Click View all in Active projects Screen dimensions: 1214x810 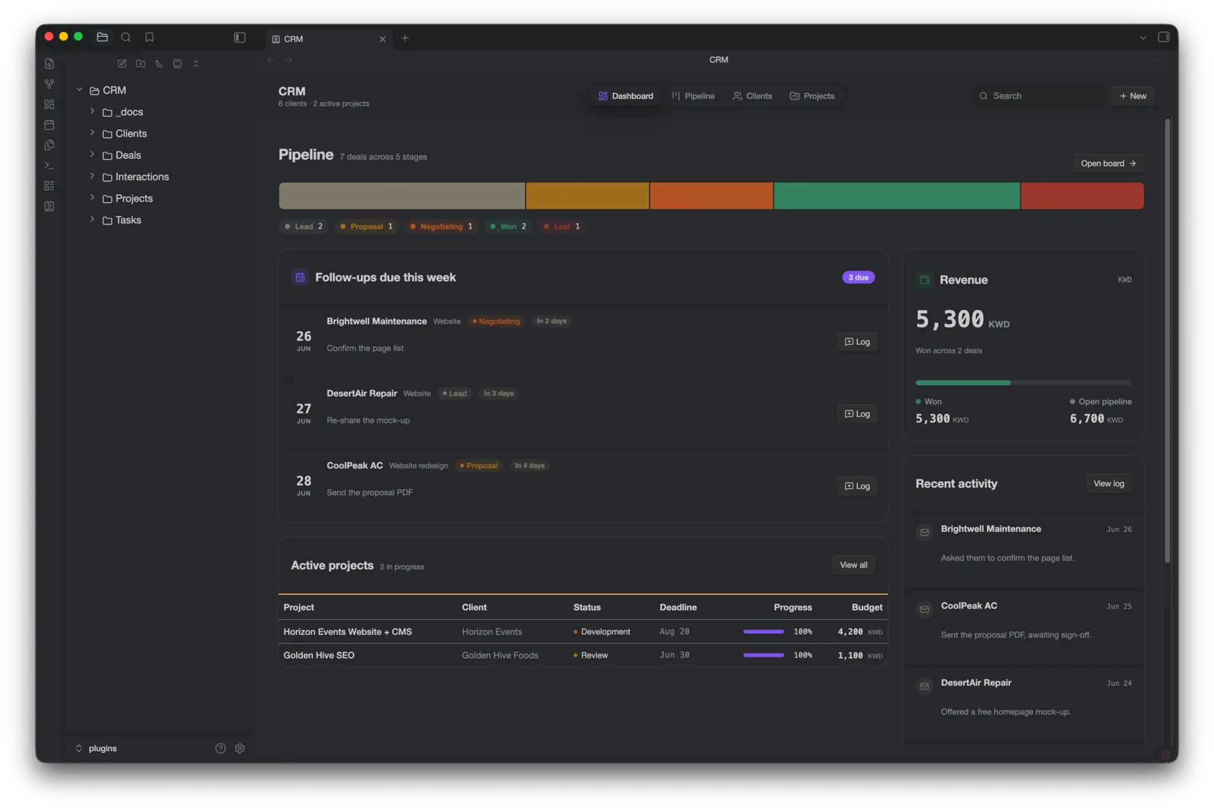coord(853,565)
